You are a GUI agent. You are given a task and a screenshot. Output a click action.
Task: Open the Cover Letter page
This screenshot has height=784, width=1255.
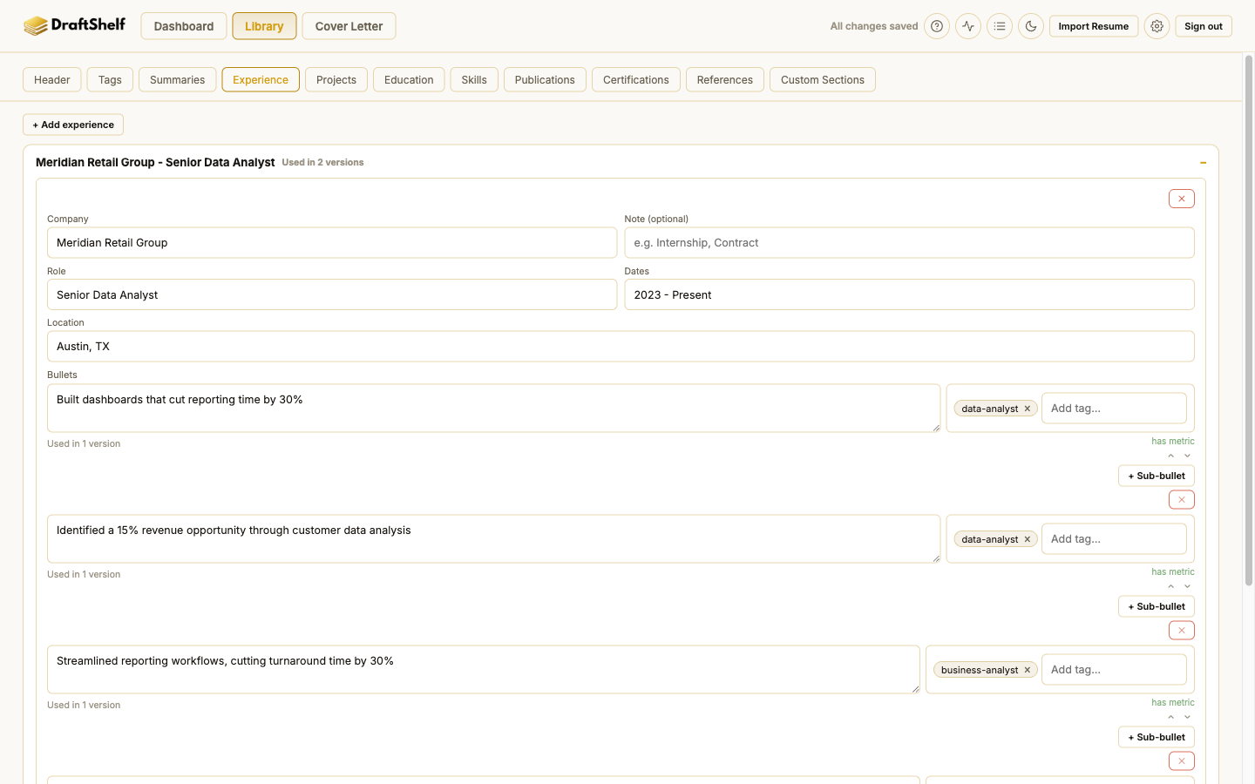[x=349, y=26]
